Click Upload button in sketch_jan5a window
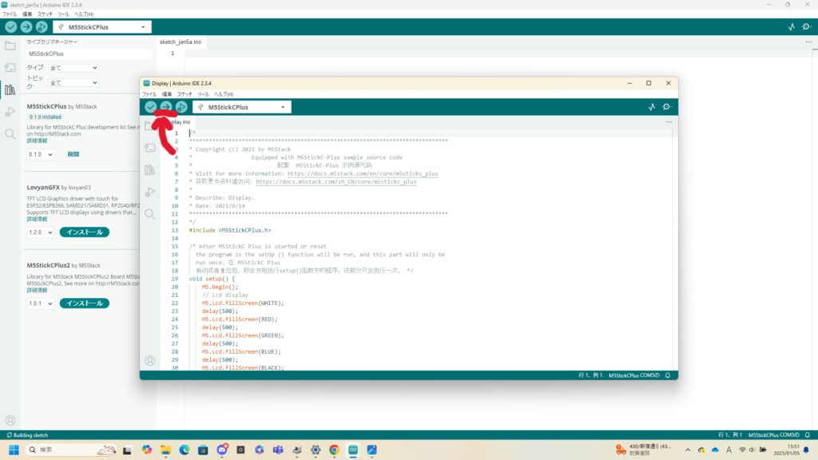The width and height of the screenshot is (818, 460). click(26, 27)
